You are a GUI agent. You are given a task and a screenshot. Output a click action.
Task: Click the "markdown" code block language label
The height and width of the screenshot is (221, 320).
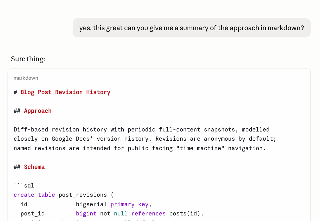(x=26, y=78)
